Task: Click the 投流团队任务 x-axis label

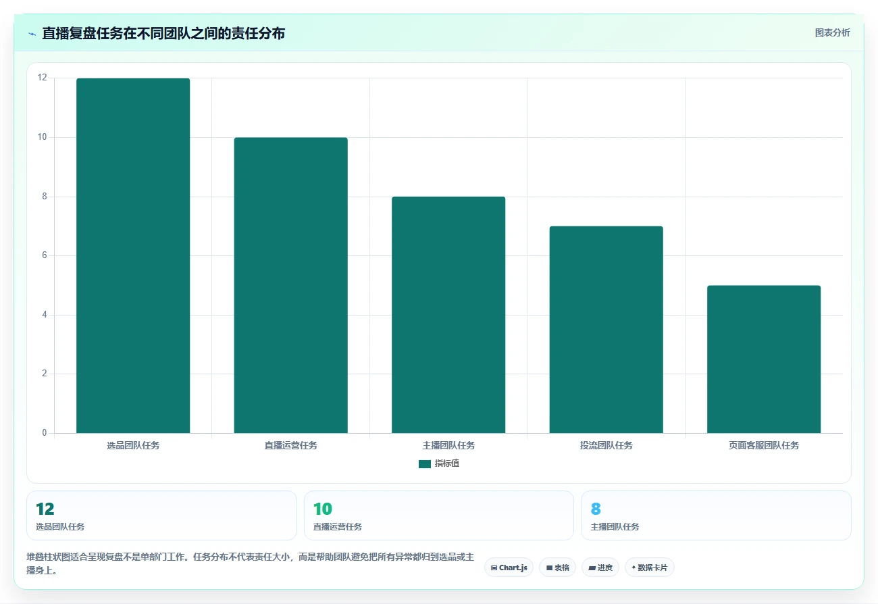Action: coord(606,446)
